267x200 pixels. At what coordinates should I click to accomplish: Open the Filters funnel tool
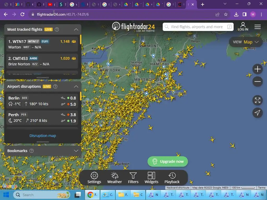[133, 178]
